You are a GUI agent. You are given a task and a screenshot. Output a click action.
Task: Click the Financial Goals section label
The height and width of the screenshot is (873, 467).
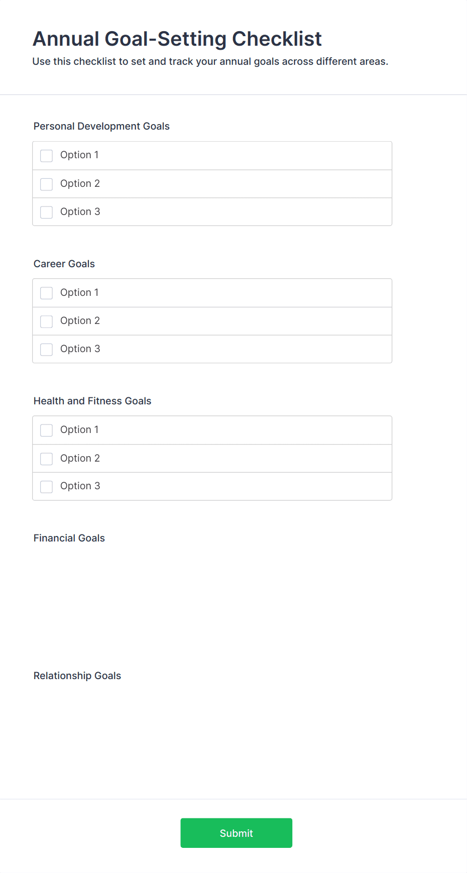(x=69, y=538)
